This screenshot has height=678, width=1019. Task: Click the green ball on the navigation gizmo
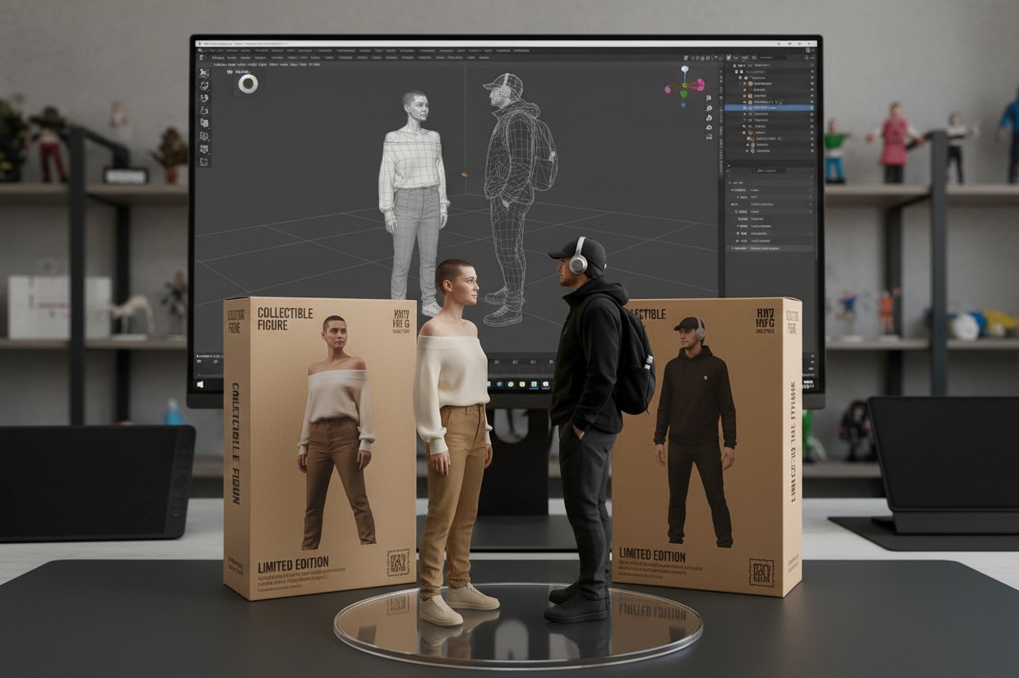682,93
